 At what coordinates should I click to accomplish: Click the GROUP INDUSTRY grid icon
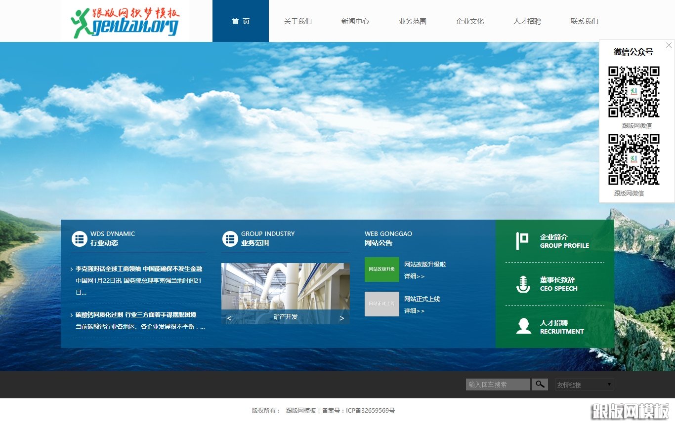coord(229,238)
